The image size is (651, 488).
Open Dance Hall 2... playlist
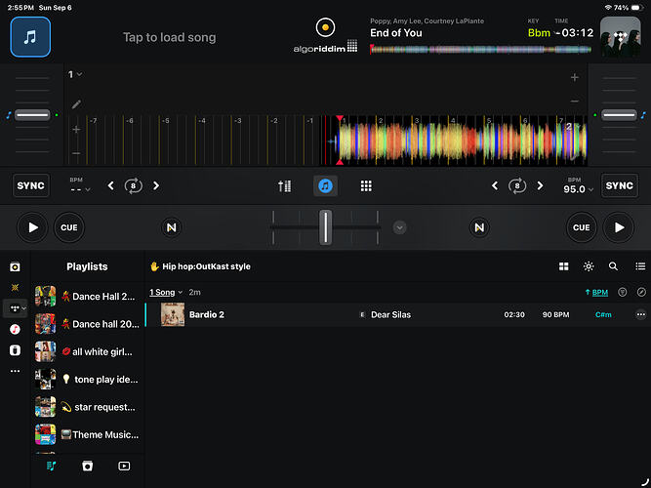(x=87, y=297)
